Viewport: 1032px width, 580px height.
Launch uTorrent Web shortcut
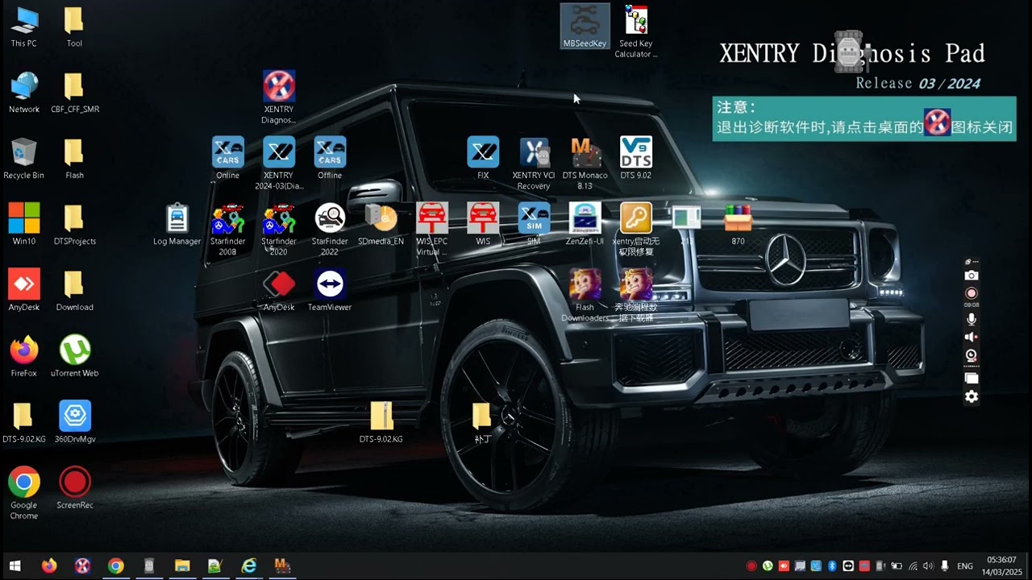point(74,356)
